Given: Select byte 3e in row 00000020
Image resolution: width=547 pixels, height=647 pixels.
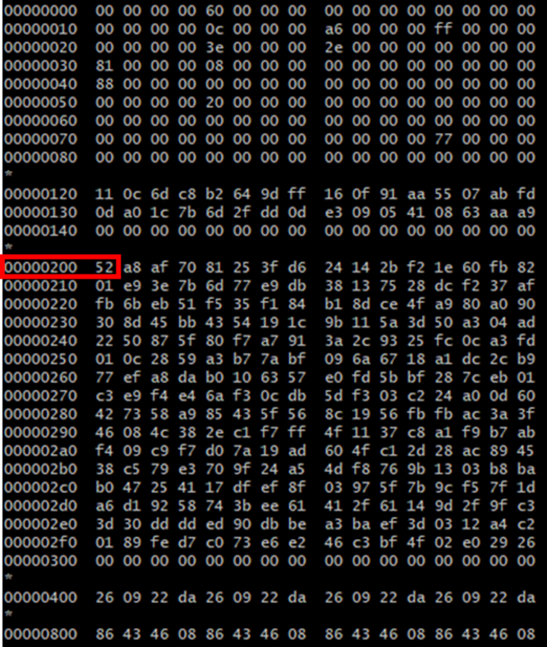Looking at the screenshot, I should (x=215, y=48).
